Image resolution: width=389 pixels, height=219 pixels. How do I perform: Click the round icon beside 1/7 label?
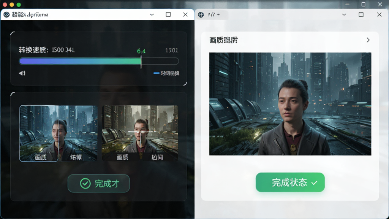[201, 15]
